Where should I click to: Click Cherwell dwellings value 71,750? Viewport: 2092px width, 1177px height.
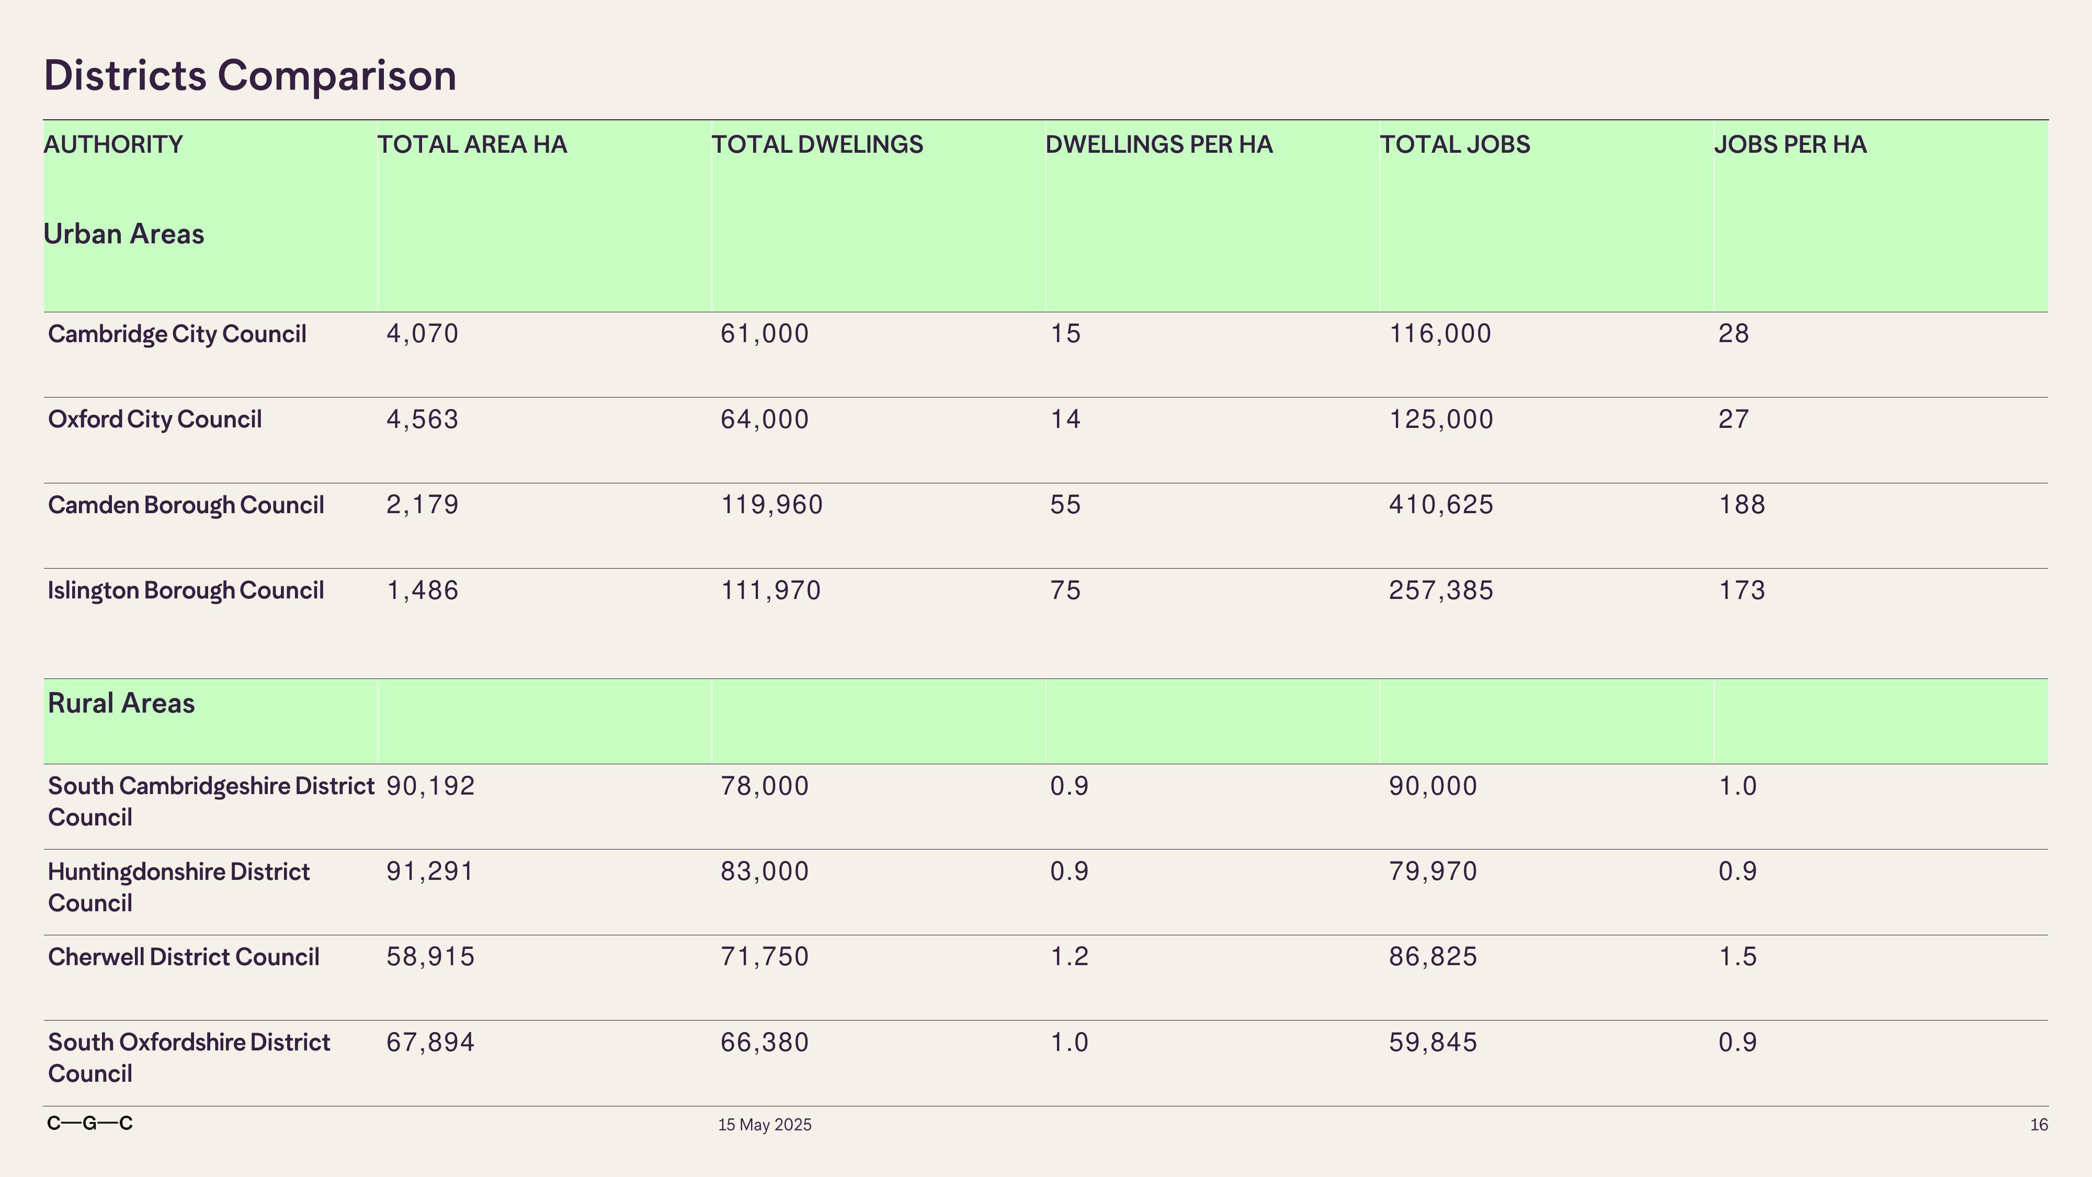[x=765, y=957]
